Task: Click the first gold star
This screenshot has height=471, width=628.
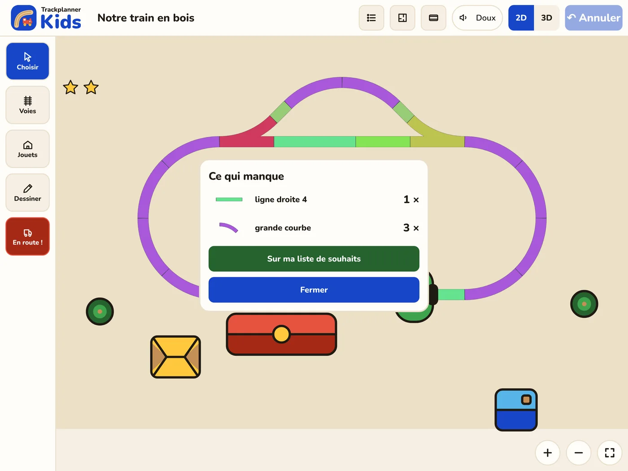Action: point(70,87)
